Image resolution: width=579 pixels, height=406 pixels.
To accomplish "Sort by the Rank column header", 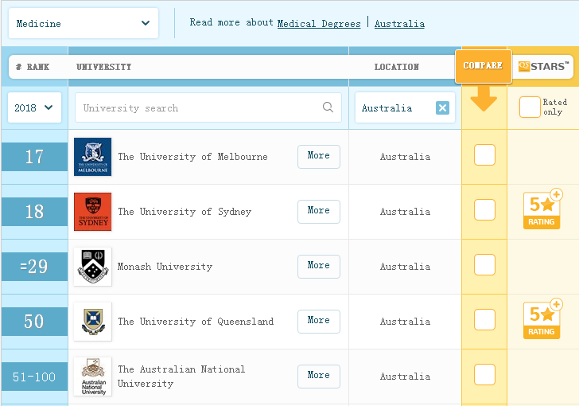I will click(x=33, y=68).
